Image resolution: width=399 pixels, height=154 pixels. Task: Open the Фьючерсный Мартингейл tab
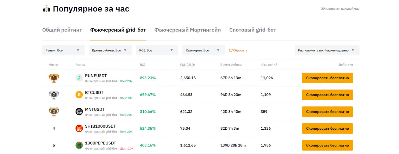point(188,30)
